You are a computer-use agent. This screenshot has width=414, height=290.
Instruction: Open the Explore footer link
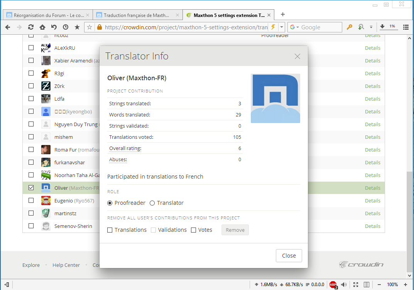pyautogui.click(x=31, y=265)
